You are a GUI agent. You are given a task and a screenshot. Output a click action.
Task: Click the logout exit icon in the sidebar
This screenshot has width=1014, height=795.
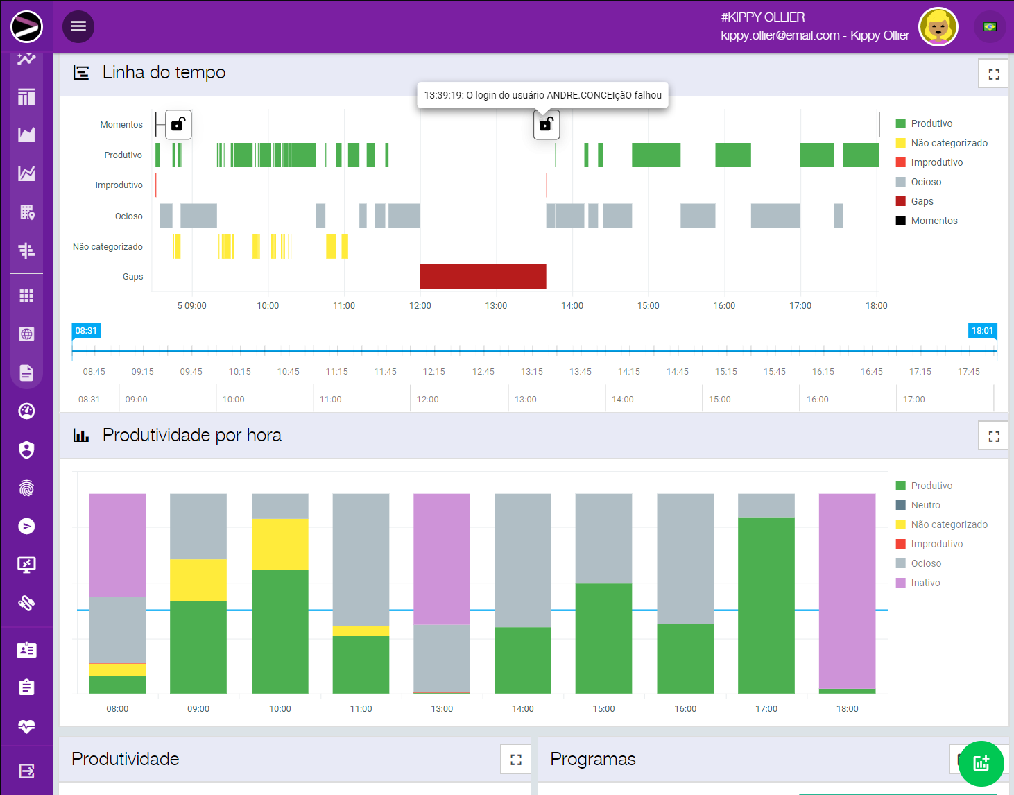(26, 771)
